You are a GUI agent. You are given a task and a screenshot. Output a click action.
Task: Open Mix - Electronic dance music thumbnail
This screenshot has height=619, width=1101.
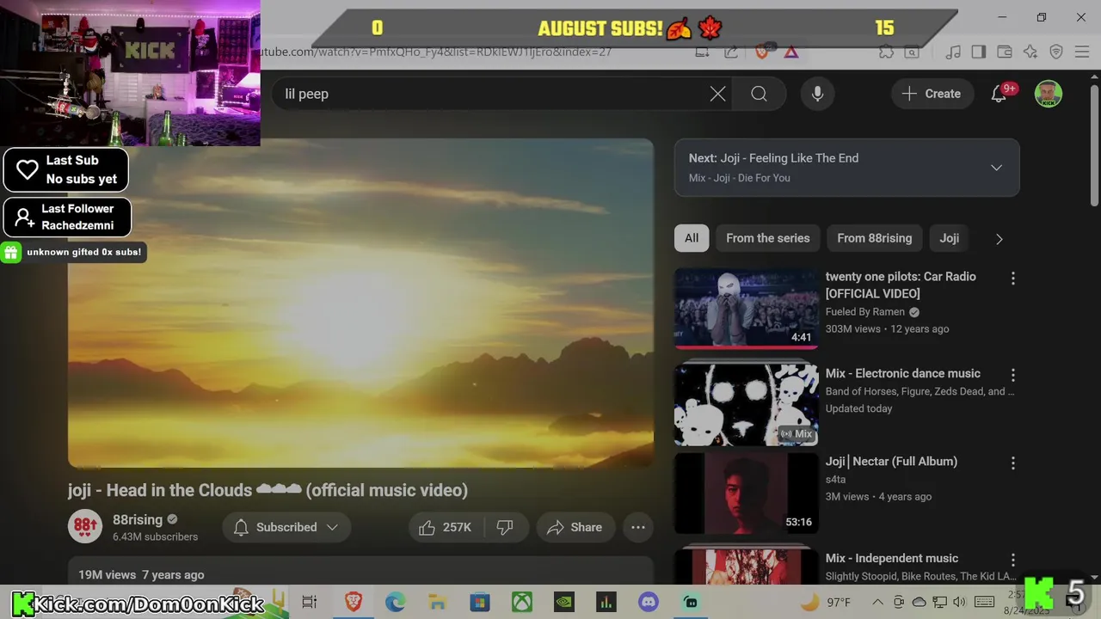point(746,405)
